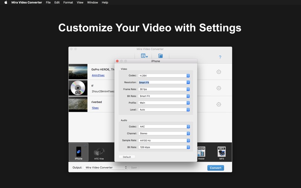Select the MP3 output preset icon
The height and width of the screenshot is (188, 301).
[222, 153]
